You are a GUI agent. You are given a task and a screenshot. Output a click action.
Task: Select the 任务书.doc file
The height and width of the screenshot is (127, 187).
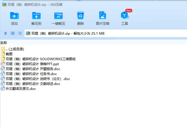(x=29, y=74)
